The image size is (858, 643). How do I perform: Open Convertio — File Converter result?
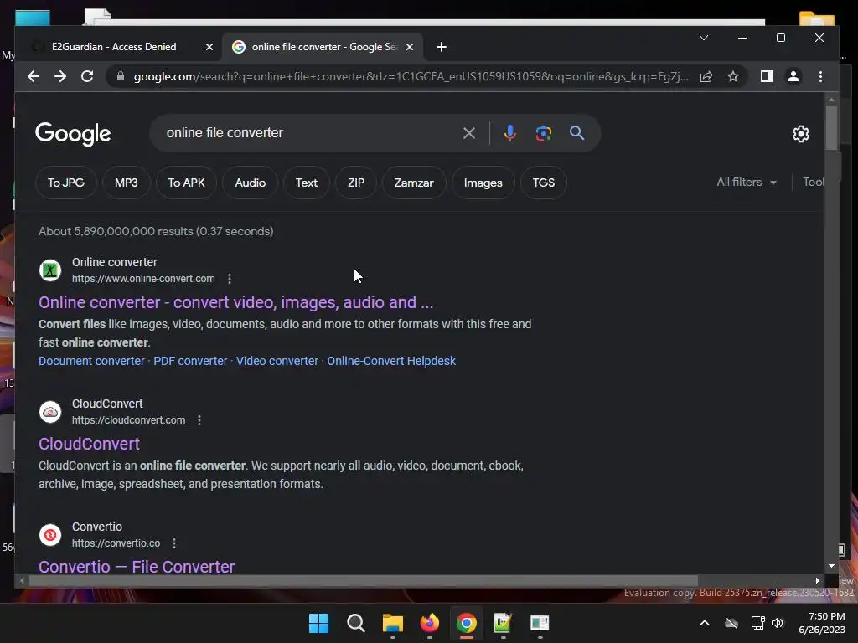point(137,567)
